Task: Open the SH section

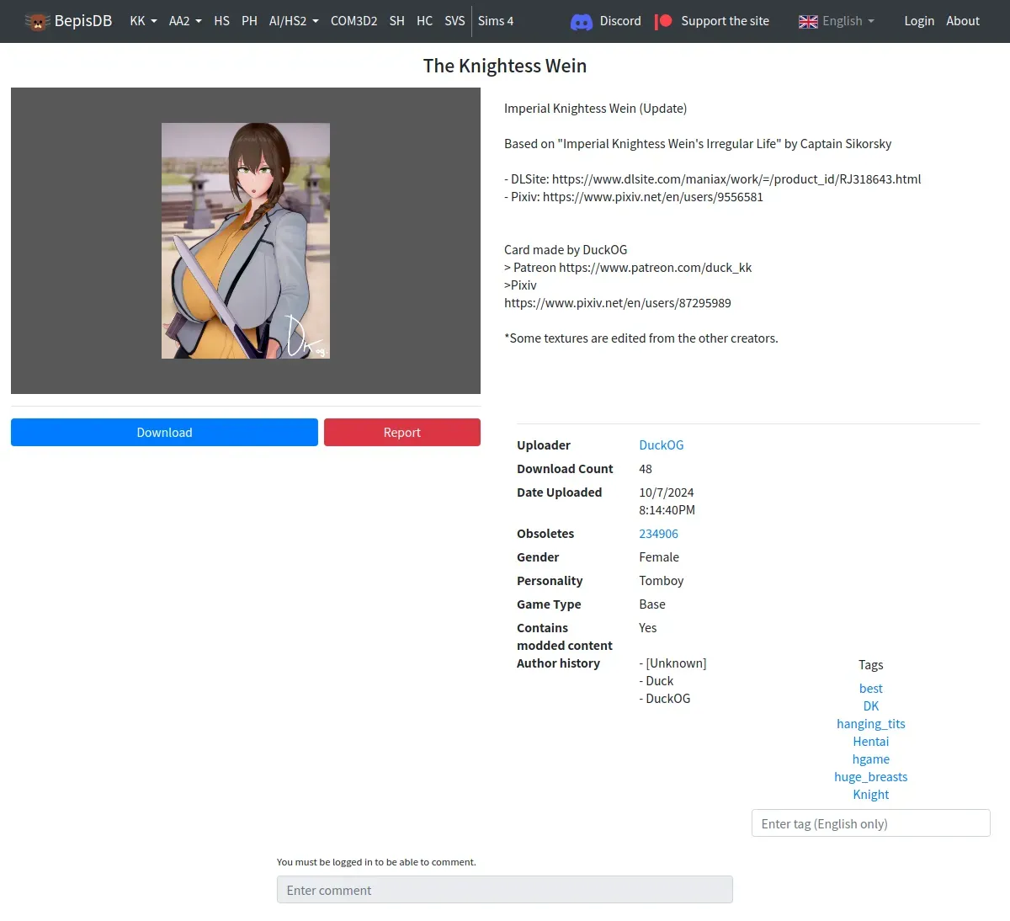Action: [x=397, y=21]
